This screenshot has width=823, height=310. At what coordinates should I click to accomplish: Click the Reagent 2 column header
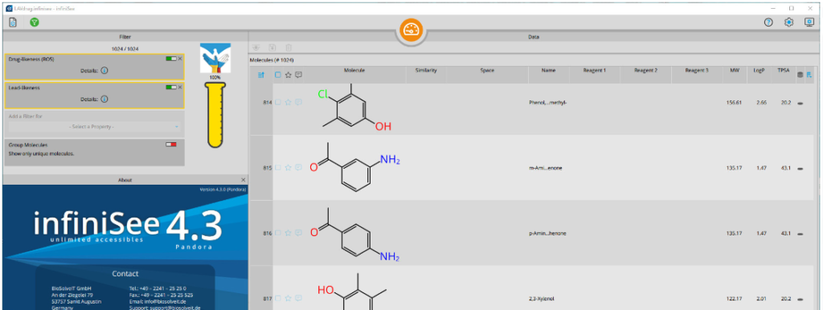[x=645, y=71]
